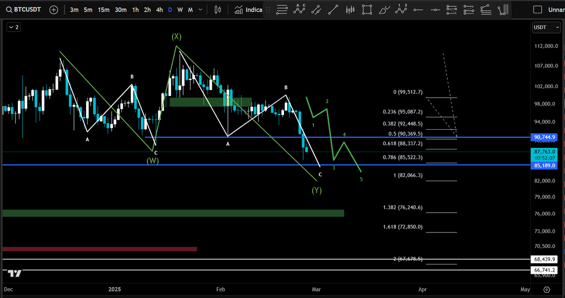This screenshot has width=565, height=298.
Task: Open the symbol search magnifier
Action: click(x=9, y=9)
